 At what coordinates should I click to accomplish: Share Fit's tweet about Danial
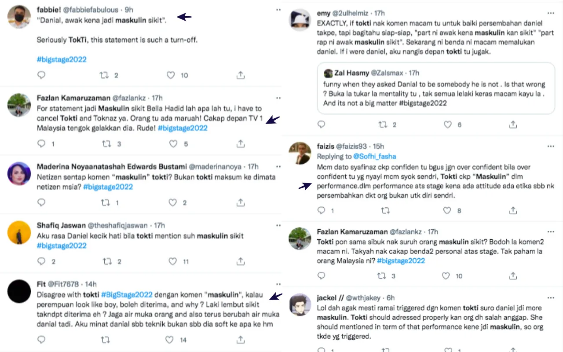(x=241, y=340)
